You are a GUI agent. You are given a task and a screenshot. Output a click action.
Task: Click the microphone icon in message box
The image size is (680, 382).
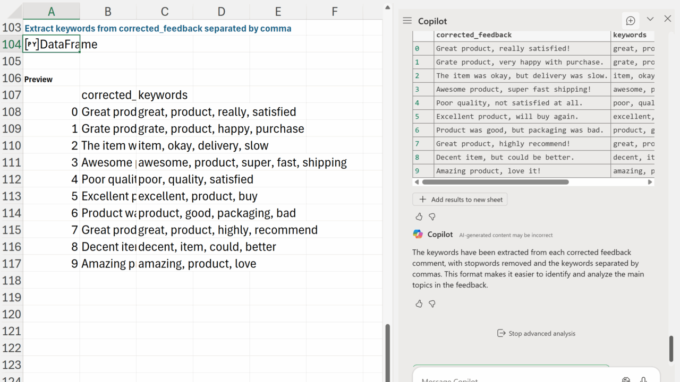pyautogui.click(x=643, y=379)
